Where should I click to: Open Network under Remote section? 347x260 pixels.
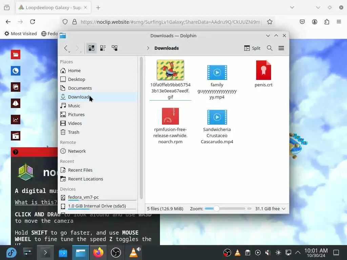pos(99,151)
